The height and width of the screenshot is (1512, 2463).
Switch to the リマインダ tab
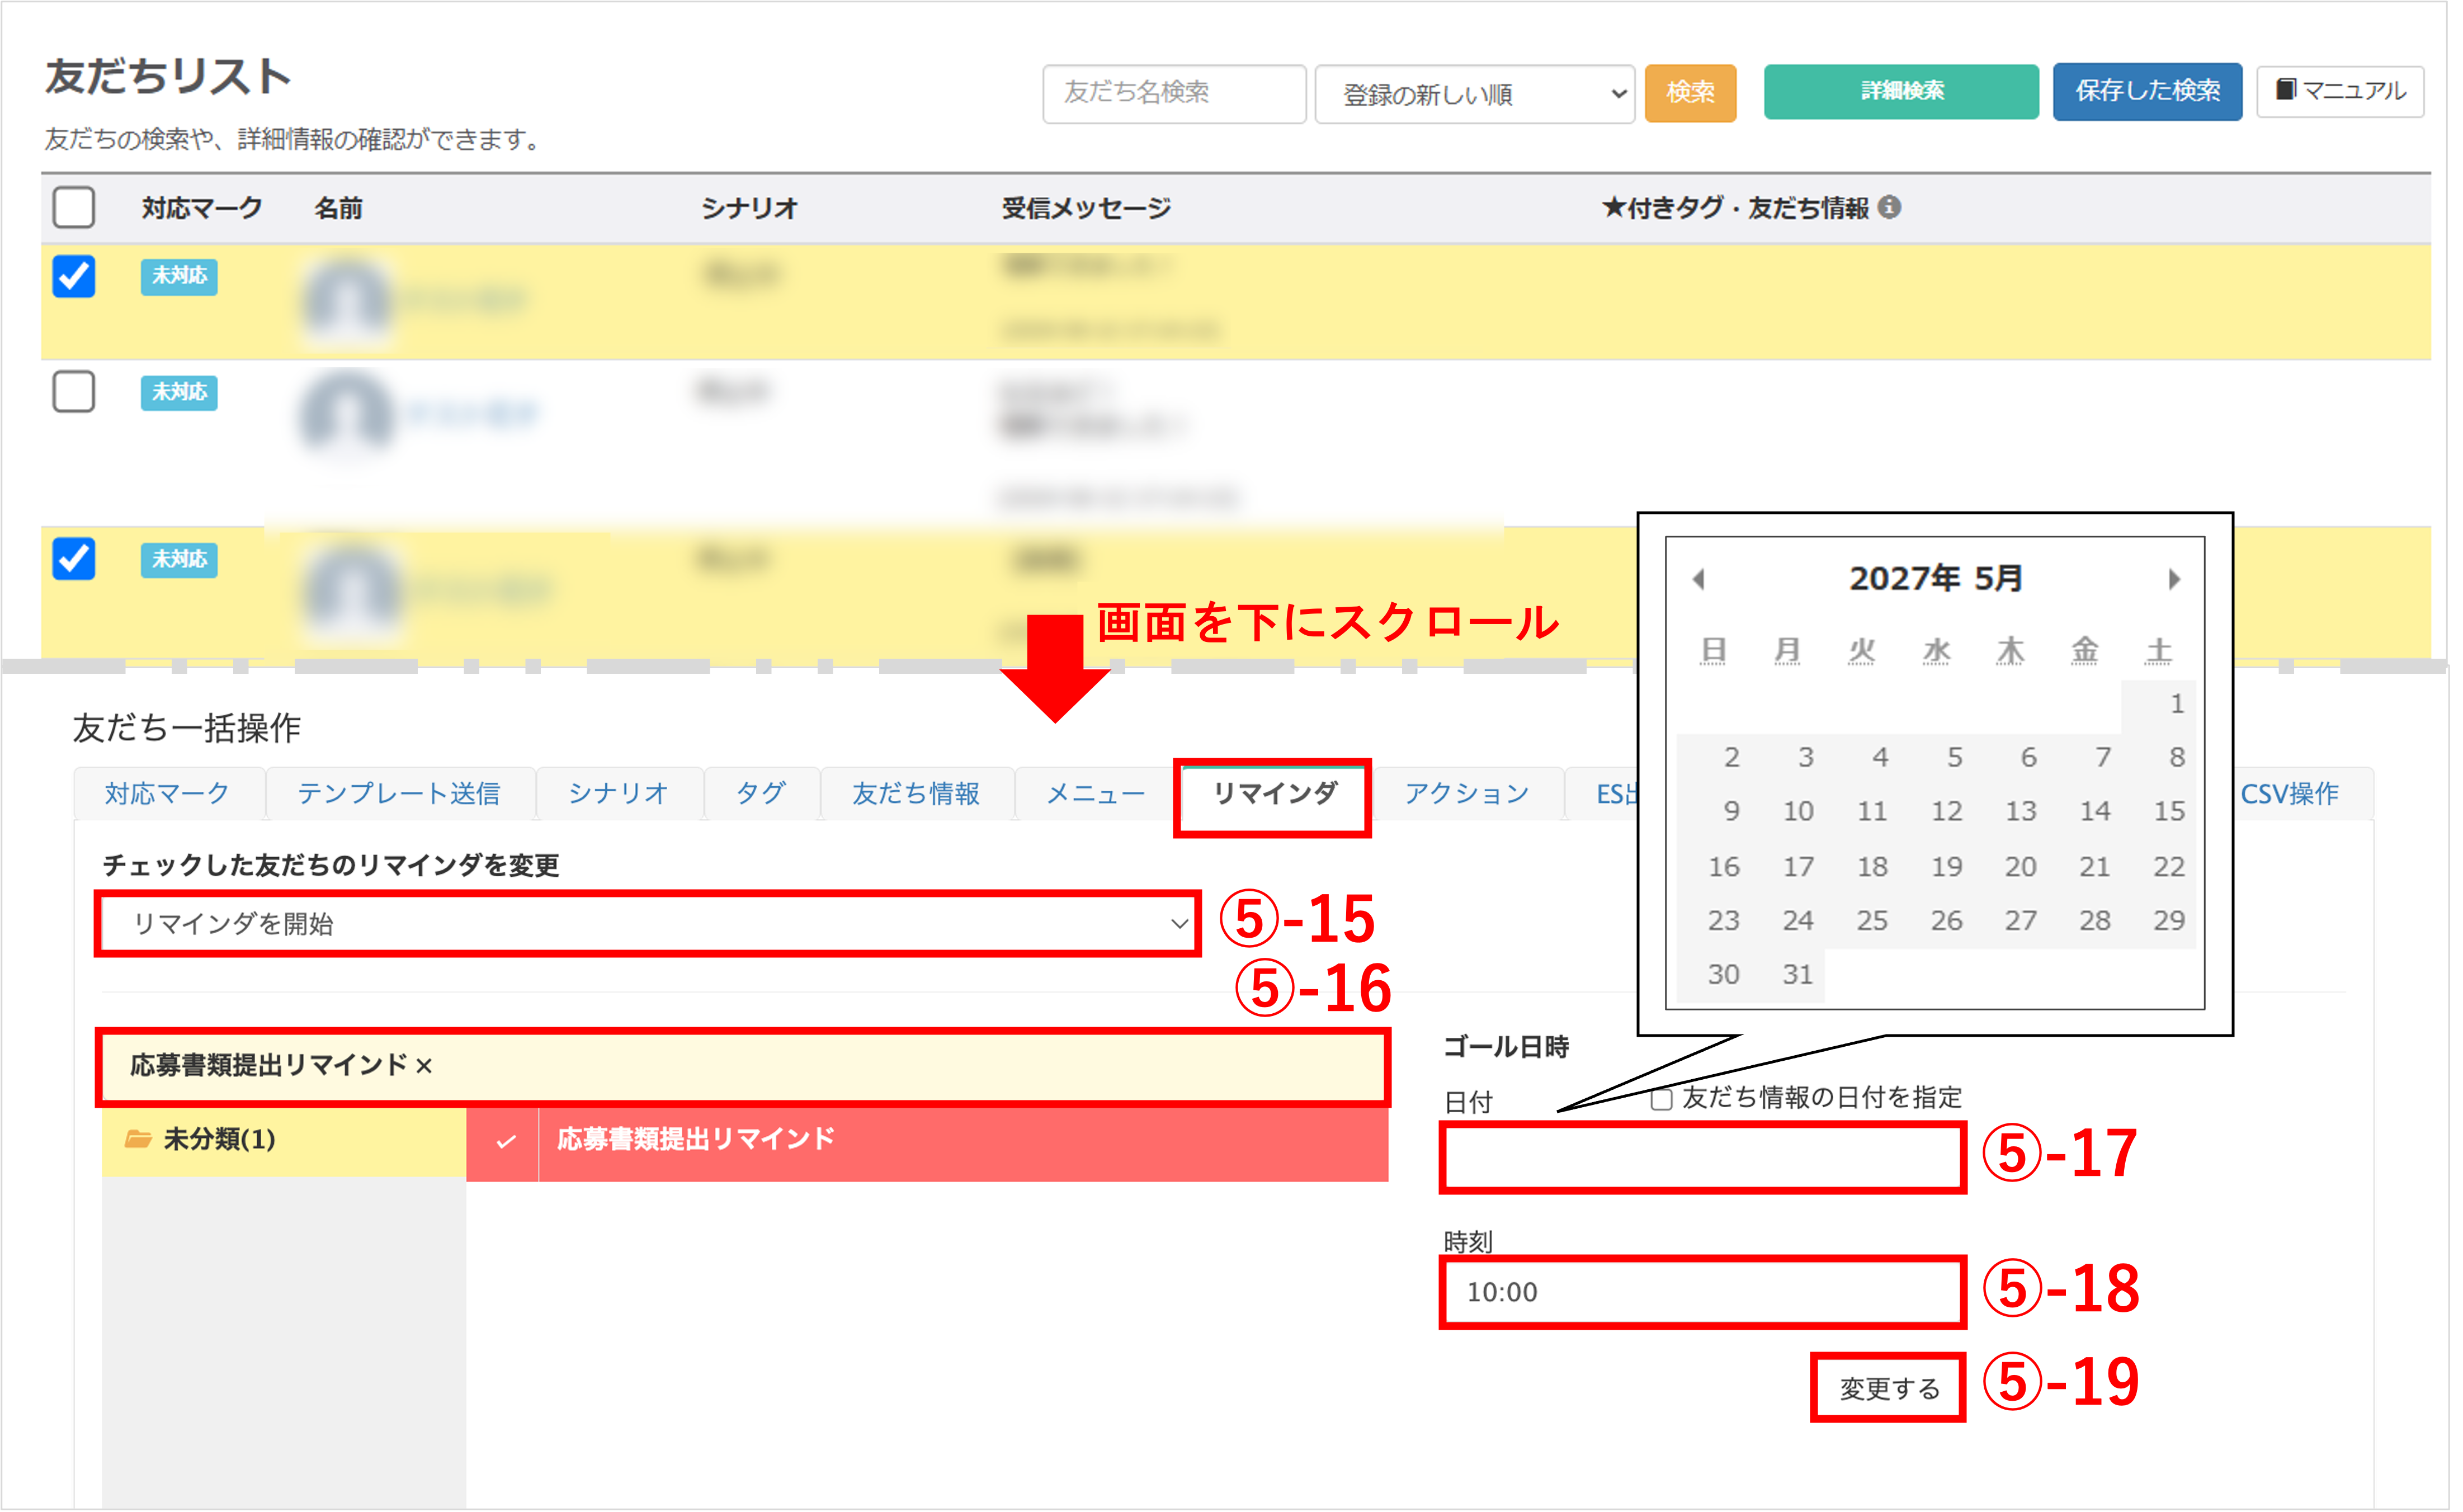tap(1273, 794)
